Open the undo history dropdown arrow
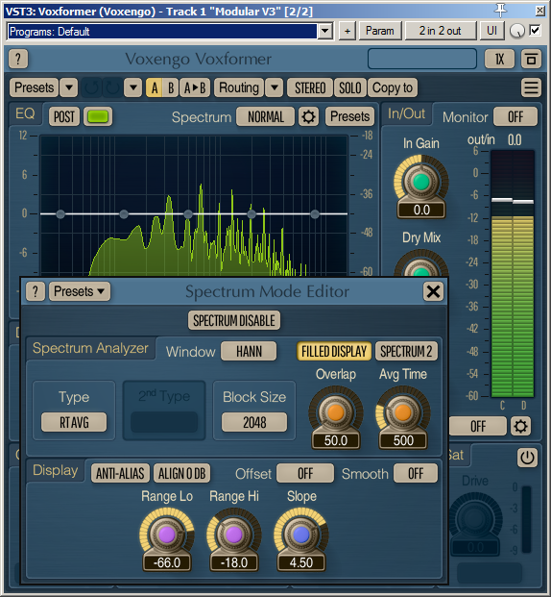551x597 pixels. pyautogui.click(x=133, y=87)
